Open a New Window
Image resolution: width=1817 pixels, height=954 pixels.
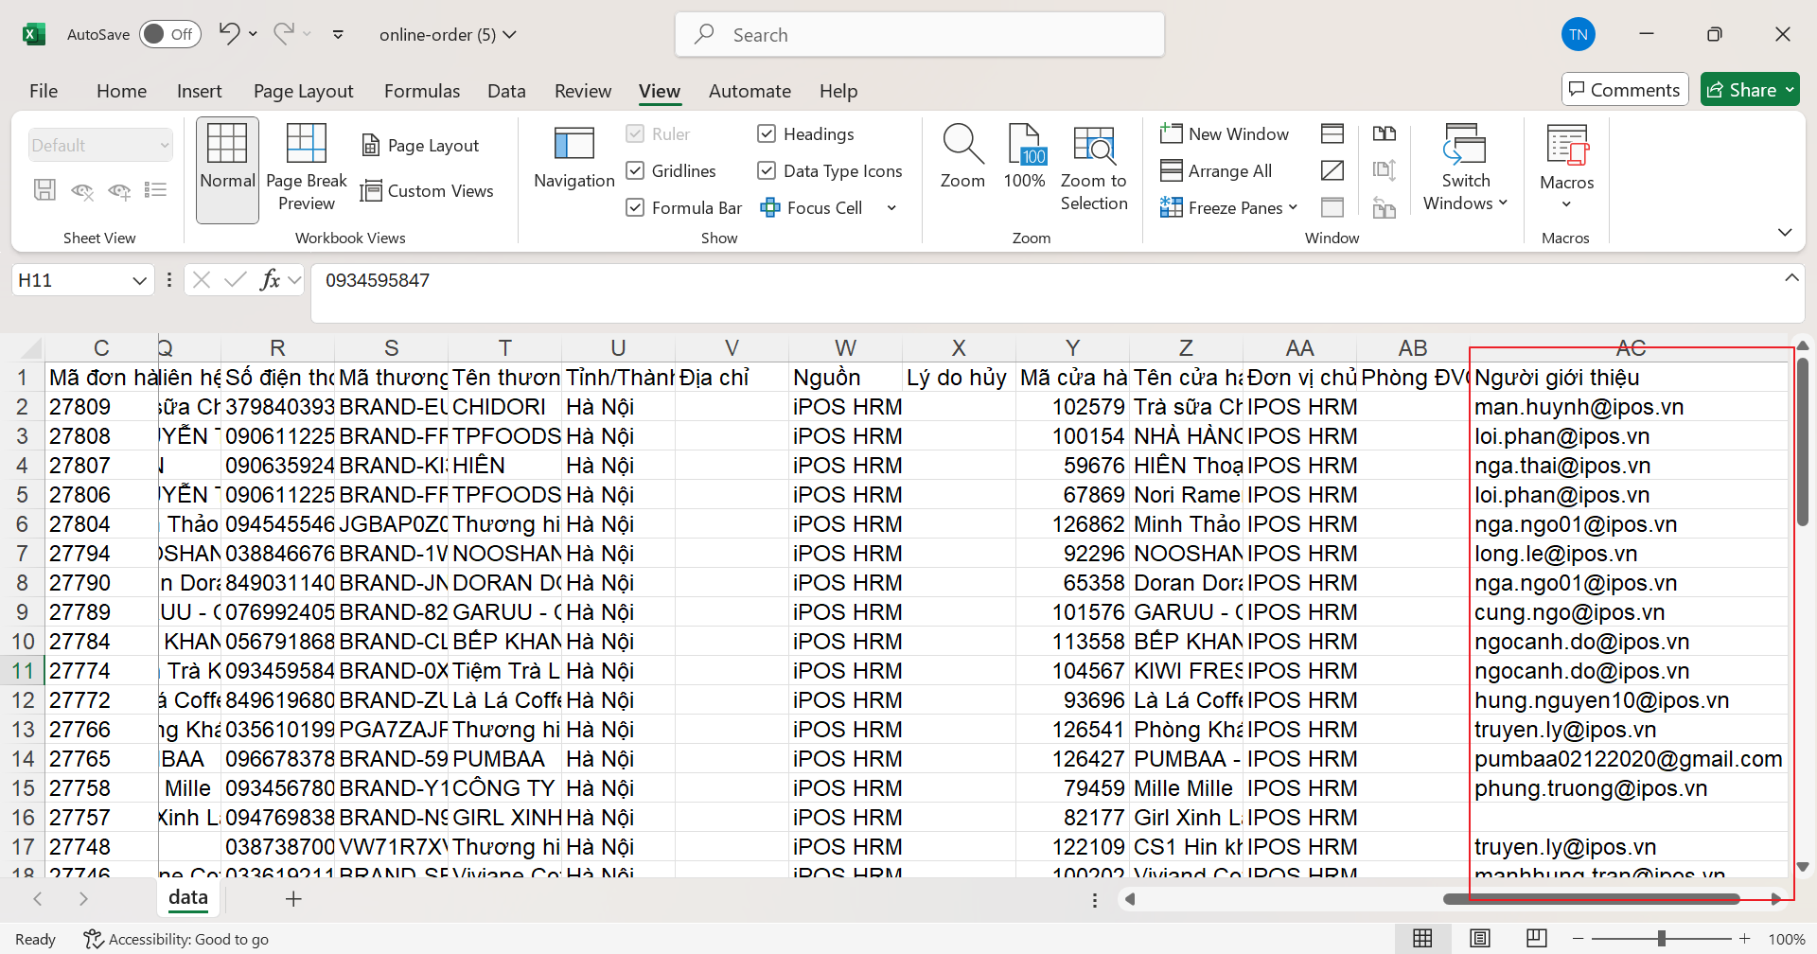[x=1225, y=134]
